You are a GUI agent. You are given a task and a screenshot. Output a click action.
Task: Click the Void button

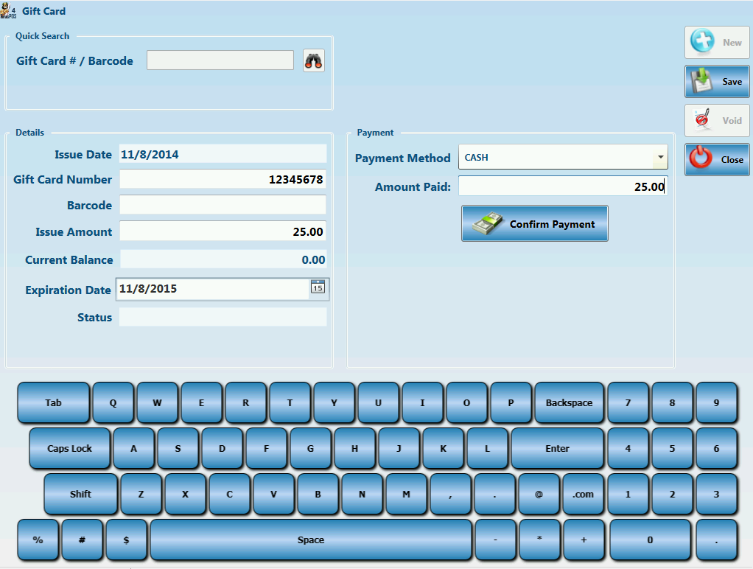click(717, 120)
